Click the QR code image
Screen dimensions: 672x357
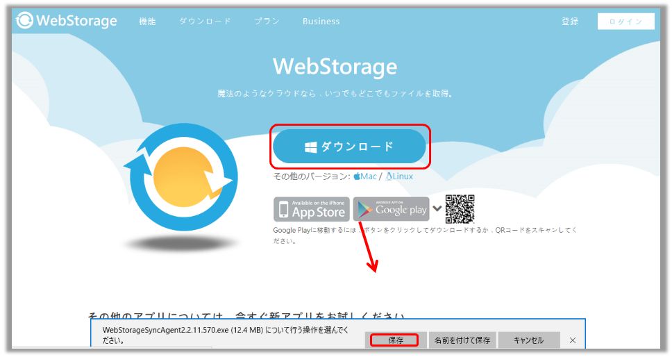pos(460,209)
